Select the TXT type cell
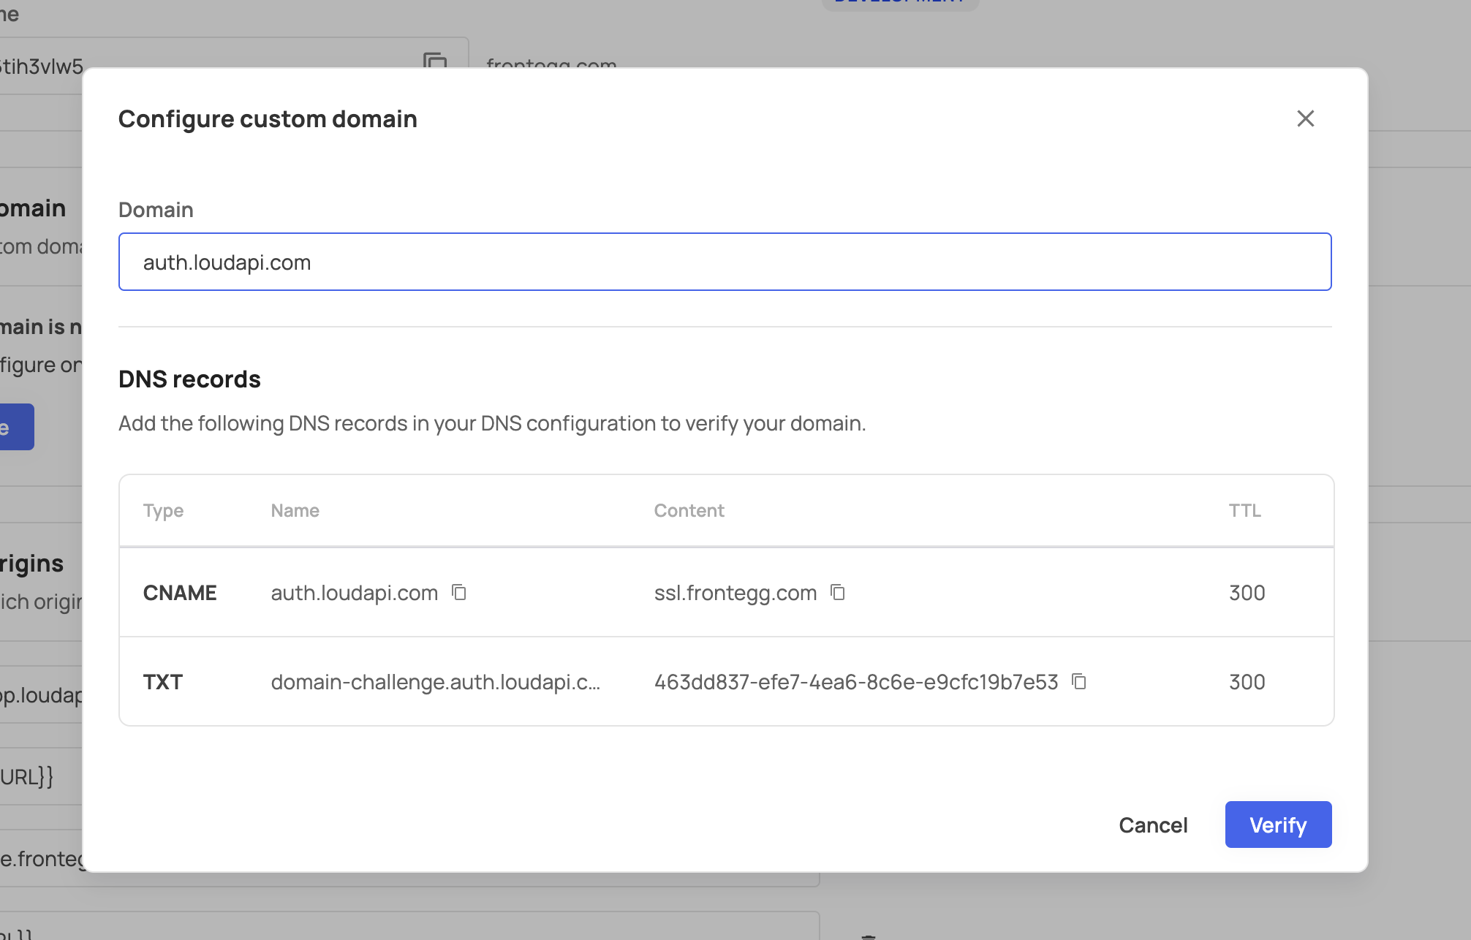 coord(163,682)
